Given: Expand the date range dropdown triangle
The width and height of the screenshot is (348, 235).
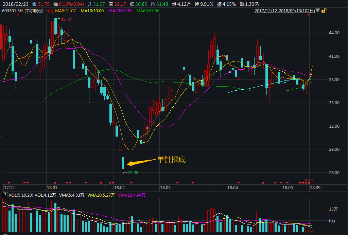Looking at the screenshot, I should tap(318, 11).
